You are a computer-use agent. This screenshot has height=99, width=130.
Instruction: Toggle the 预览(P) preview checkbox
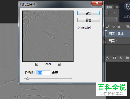(x=79, y=28)
